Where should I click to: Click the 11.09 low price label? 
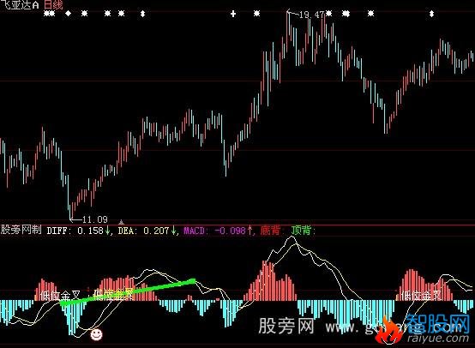pyautogui.click(x=95, y=219)
